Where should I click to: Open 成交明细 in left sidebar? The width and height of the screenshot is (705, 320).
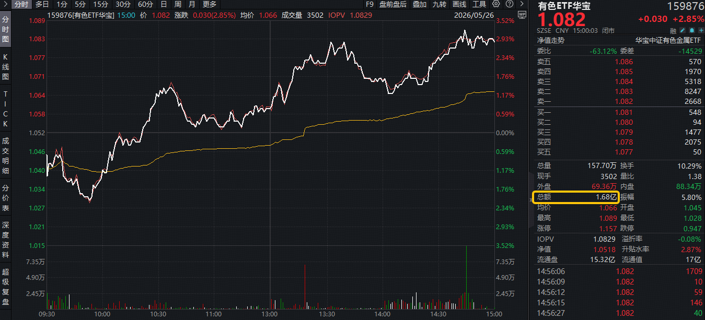pyautogui.click(x=6, y=156)
